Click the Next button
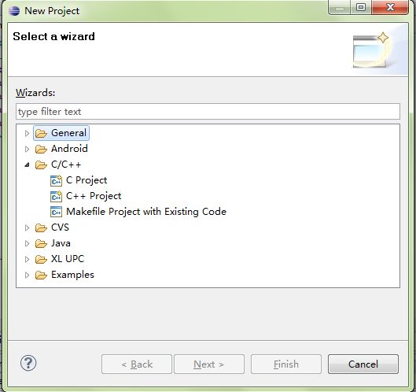Viewport: 416px width, 392px height. [x=209, y=364]
